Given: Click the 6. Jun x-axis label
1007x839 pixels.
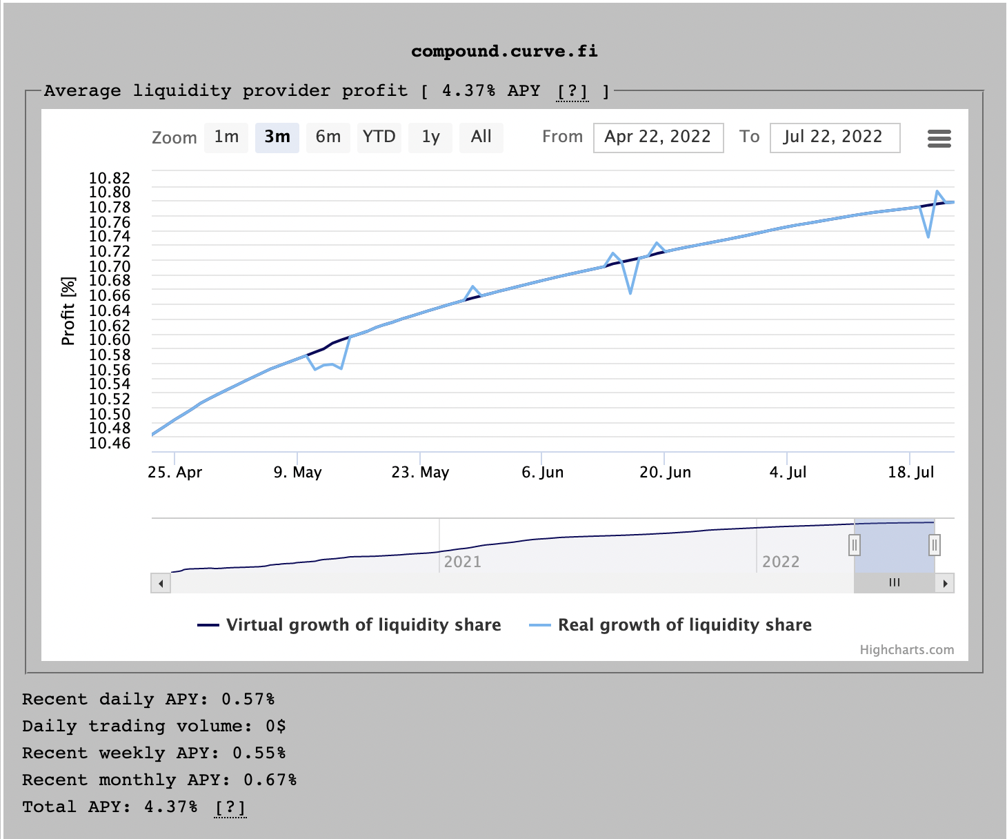Looking at the screenshot, I should [543, 473].
